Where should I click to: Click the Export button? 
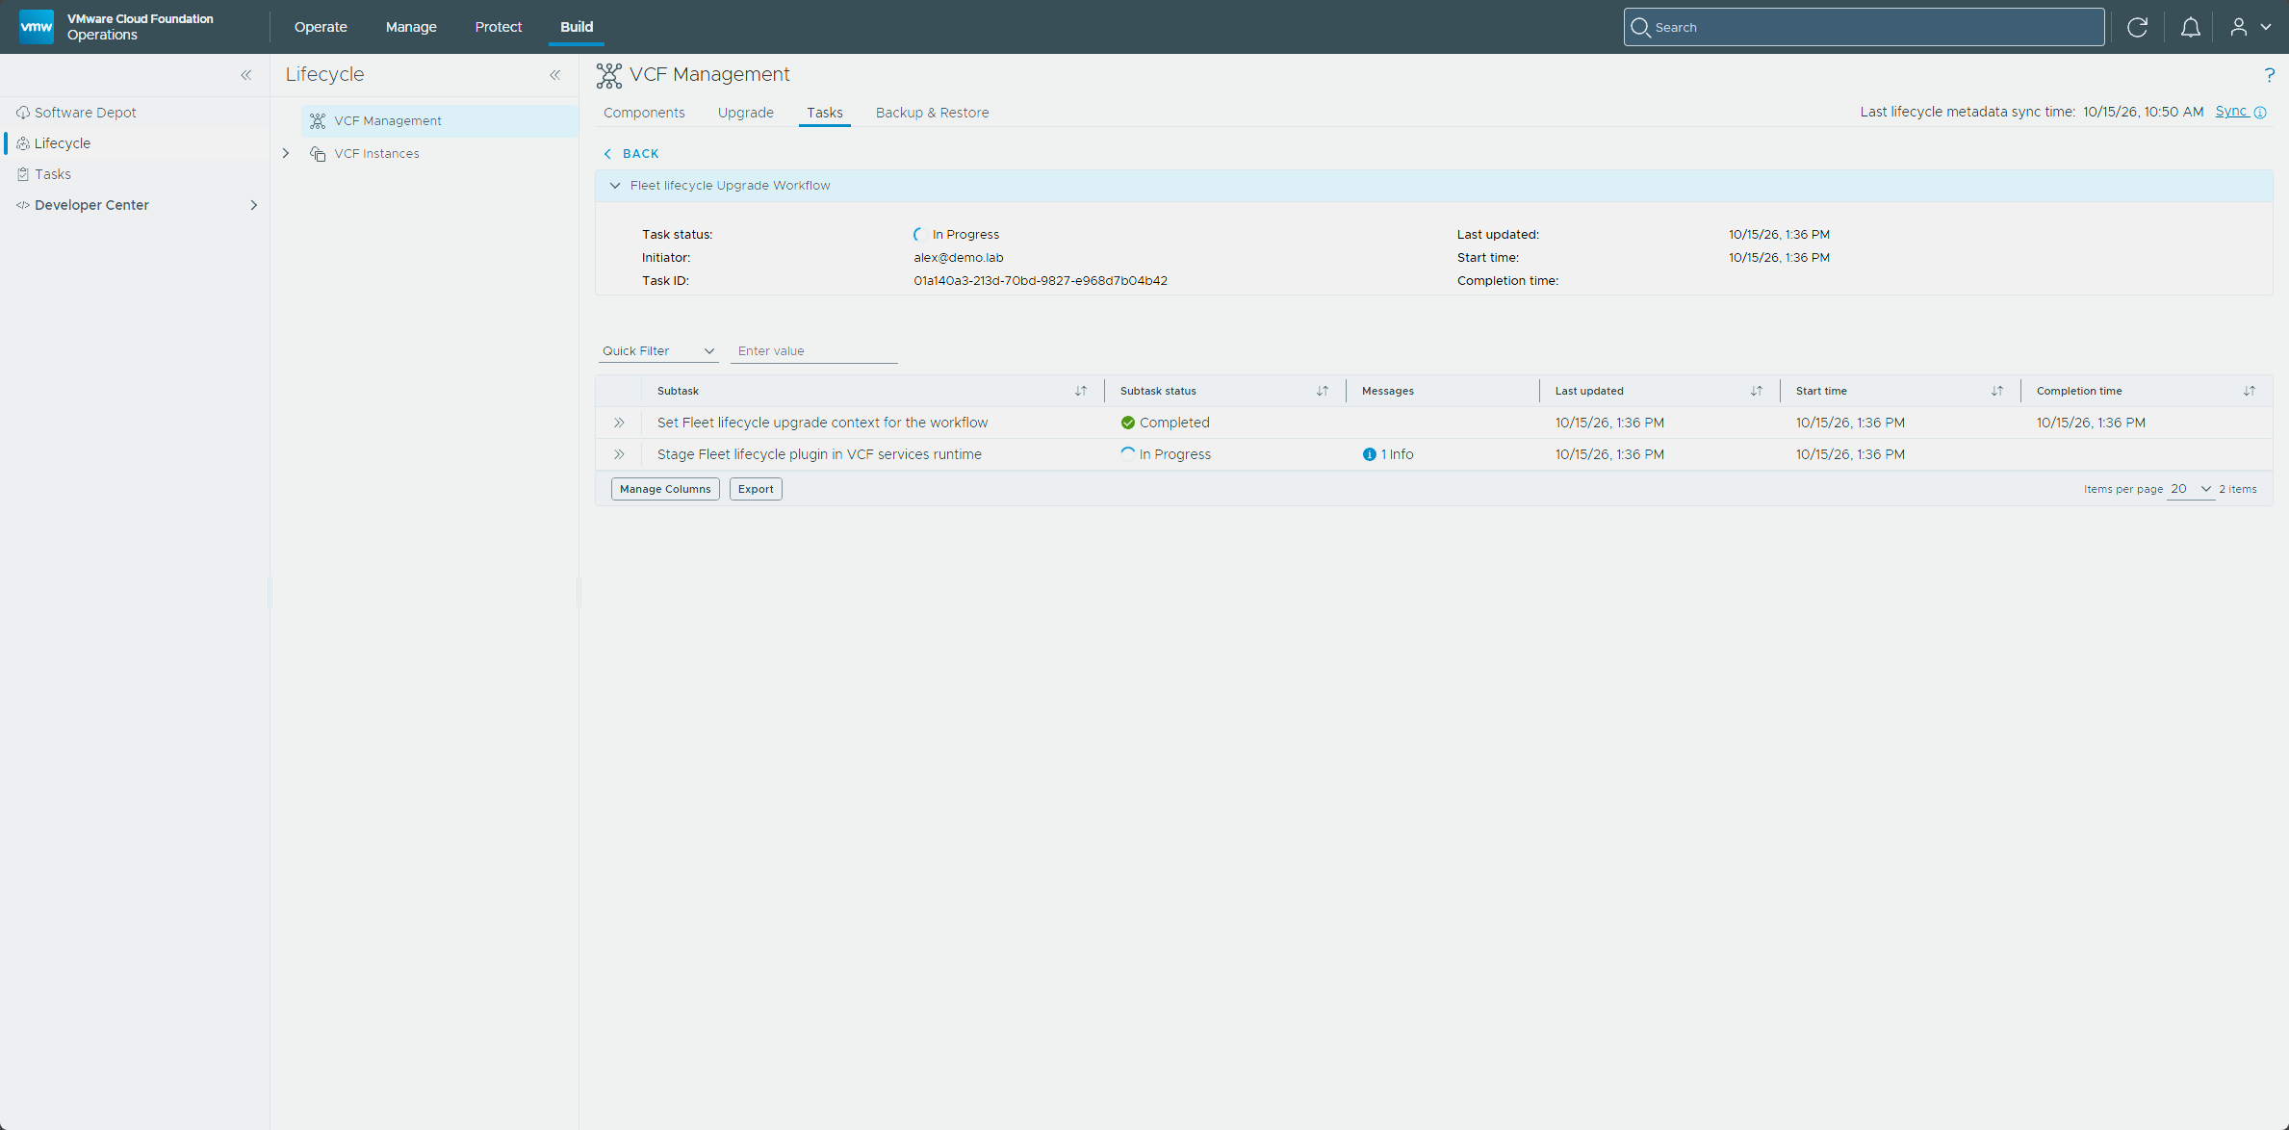point(756,489)
